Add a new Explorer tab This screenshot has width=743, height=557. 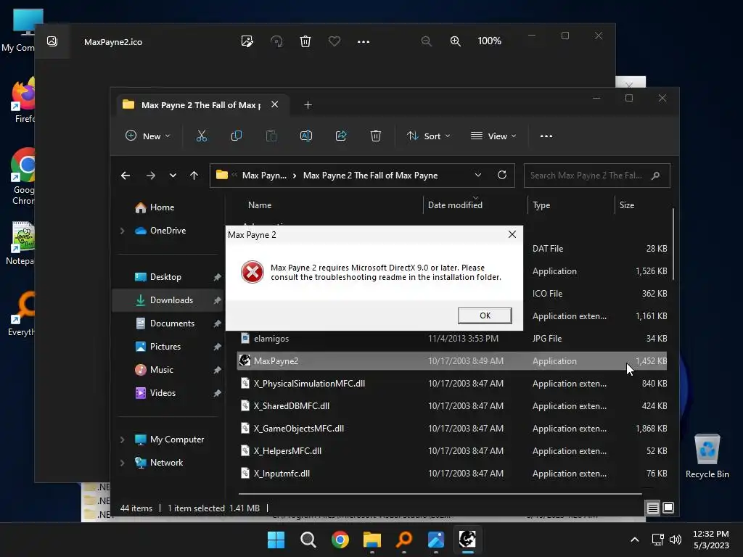click(x=308, y=104)
